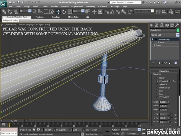This screenshot has width=181, height=136.
Task: Select Spherical mapping radio button
Action: coord(157,84)
